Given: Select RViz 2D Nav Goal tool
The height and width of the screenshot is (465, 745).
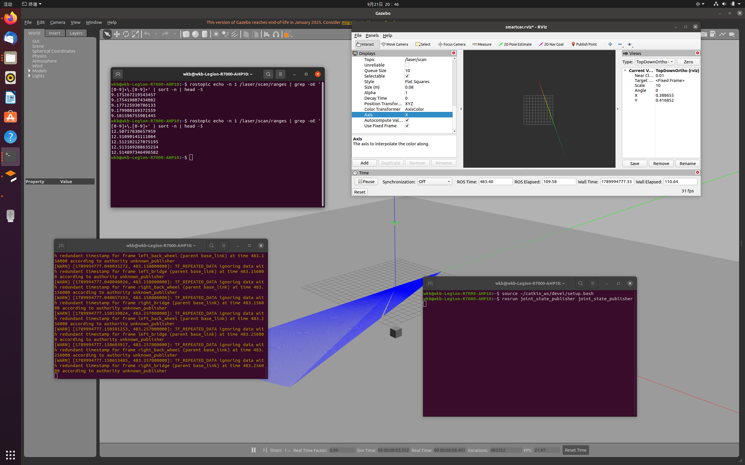Looking at the screenshot, I should pyautogui.click(x=551, y=44).
